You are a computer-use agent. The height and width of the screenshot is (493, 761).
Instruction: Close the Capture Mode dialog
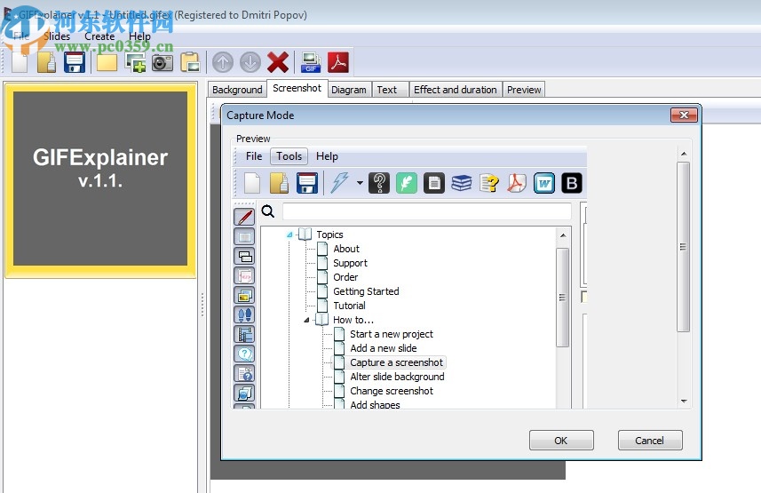[684, 115]
